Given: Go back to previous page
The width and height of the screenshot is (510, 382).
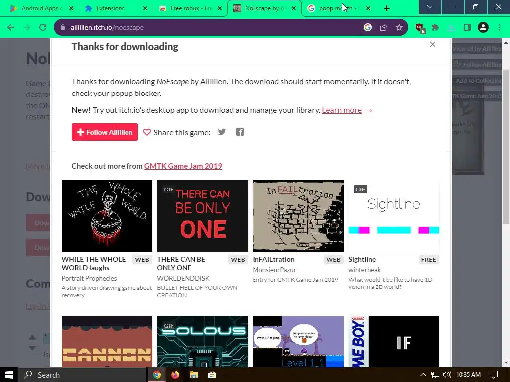Looking at the screenshot, I should (x=11, y=28).
